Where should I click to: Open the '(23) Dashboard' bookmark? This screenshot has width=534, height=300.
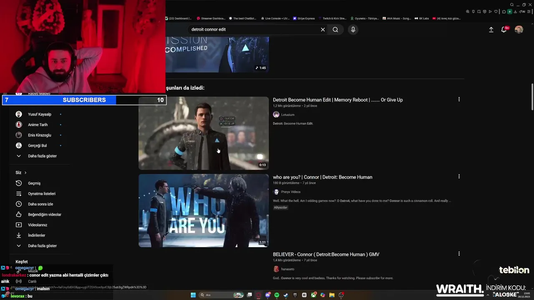click(179, 18)
